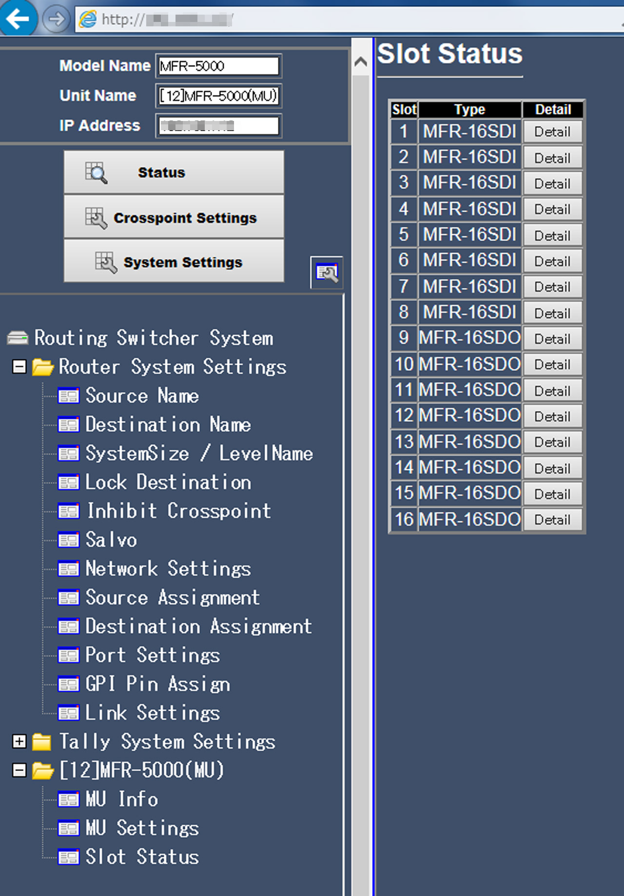Image resolution: width=624 pixels, height=896 pixels.
Task: Click the Slot Status page icon
Action: click(x=68, y=857)
